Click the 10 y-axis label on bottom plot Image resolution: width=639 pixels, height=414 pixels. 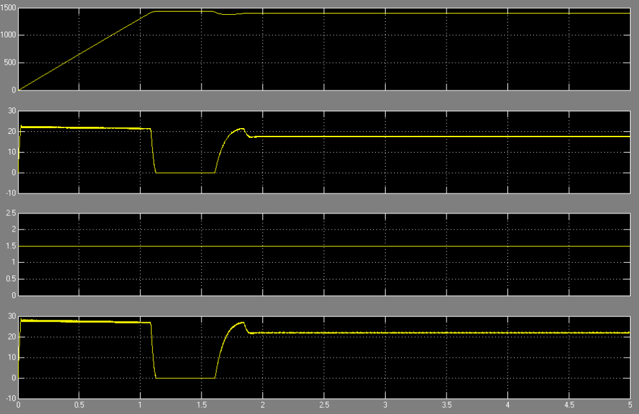point(12,358)
